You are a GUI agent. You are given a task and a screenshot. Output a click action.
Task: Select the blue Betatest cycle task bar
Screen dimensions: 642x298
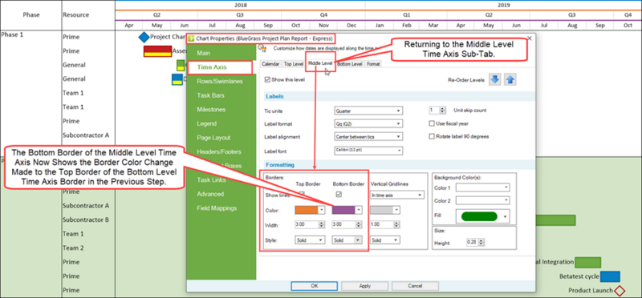point(610,276)
